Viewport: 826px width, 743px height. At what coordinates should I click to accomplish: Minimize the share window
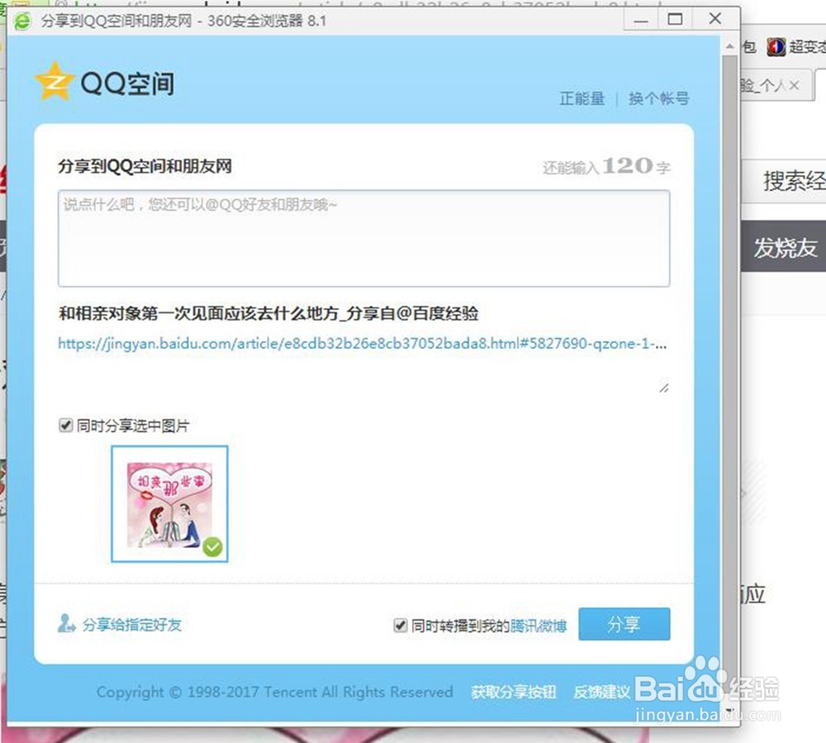641,21
